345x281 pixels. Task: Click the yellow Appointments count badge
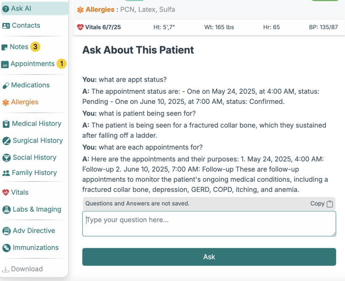coord(61,64)
